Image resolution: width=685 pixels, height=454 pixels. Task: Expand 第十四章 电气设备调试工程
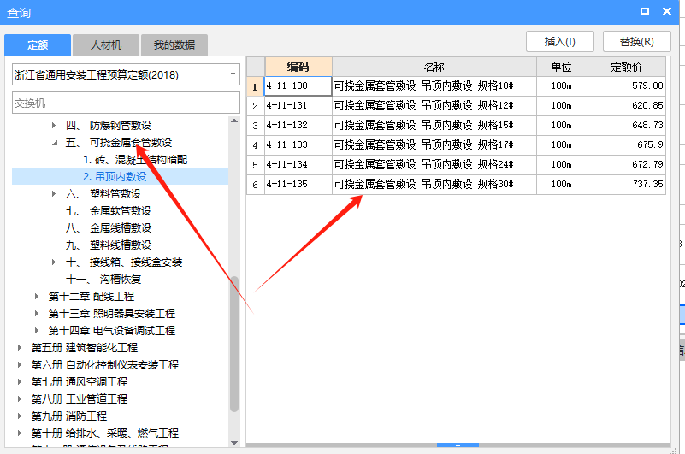click(37, 330)
